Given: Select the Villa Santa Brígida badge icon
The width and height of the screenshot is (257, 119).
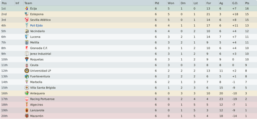Looking at the screenshot, I should [27, 88].
